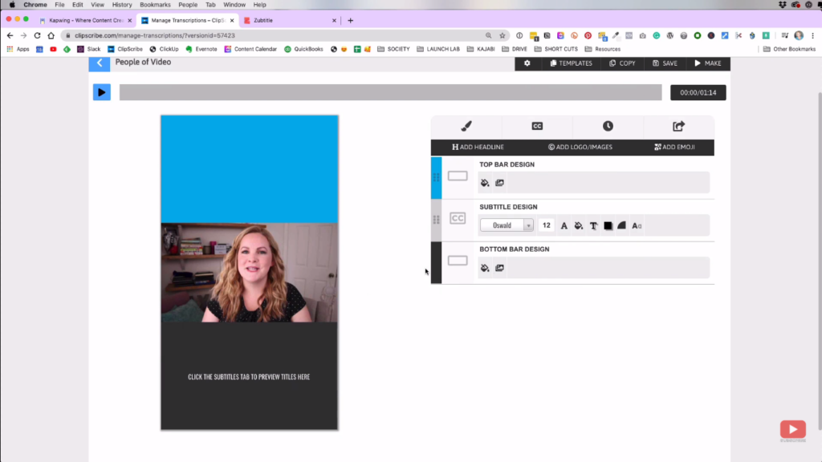Click the browser address bar URL

pos(155,35)
